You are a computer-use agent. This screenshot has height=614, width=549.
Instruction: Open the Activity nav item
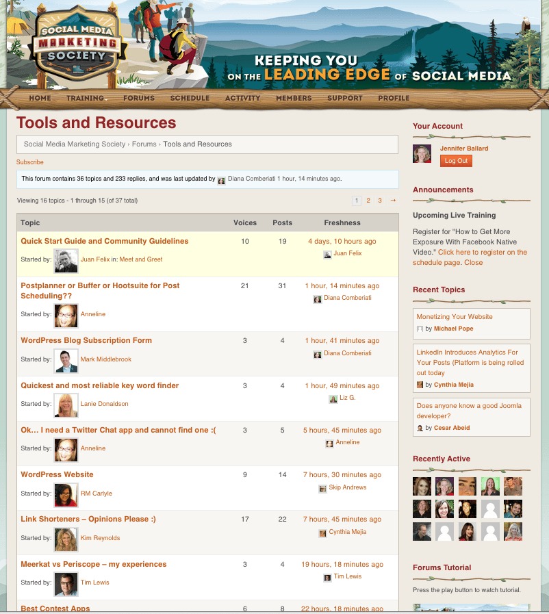pyautogui.click(x=243, y=99)
